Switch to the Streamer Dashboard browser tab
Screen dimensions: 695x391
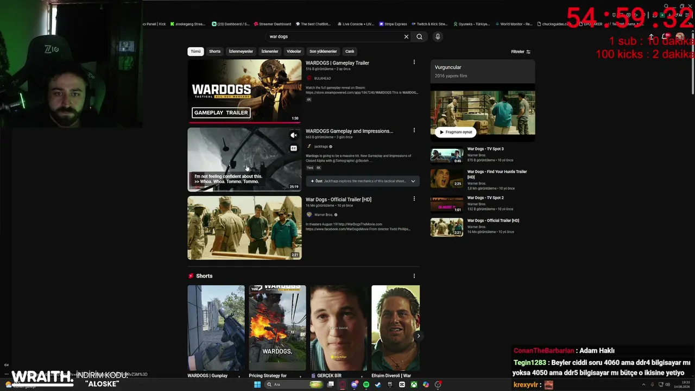pyautogui.click(x=273, y=24)
